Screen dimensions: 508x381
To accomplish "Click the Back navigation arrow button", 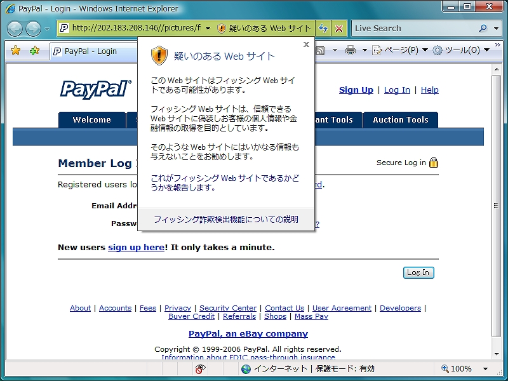I will [15, 29].
